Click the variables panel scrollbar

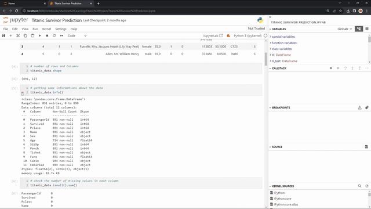[369, 39]
